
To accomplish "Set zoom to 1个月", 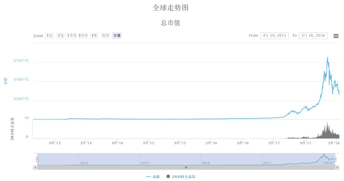I will 72,36.
